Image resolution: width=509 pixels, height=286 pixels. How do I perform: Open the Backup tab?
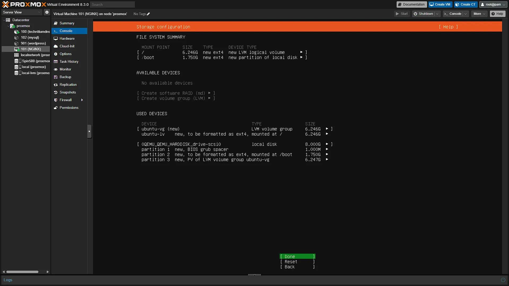[69, 77]
